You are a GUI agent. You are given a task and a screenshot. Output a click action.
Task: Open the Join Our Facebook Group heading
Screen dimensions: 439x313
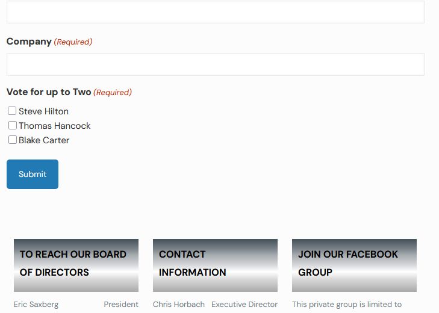348,263
